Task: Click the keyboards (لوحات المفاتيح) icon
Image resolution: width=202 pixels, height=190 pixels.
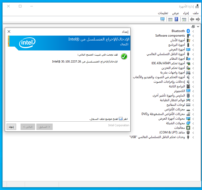Action: coord(188,105)
